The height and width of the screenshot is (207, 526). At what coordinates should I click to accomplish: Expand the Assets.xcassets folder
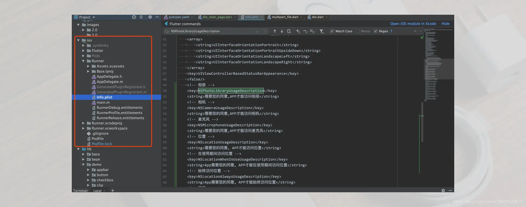pos(88,66)
